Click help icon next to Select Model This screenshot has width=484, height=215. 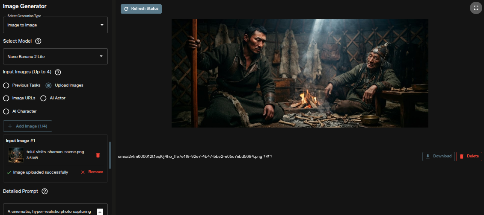click(38, 41)
